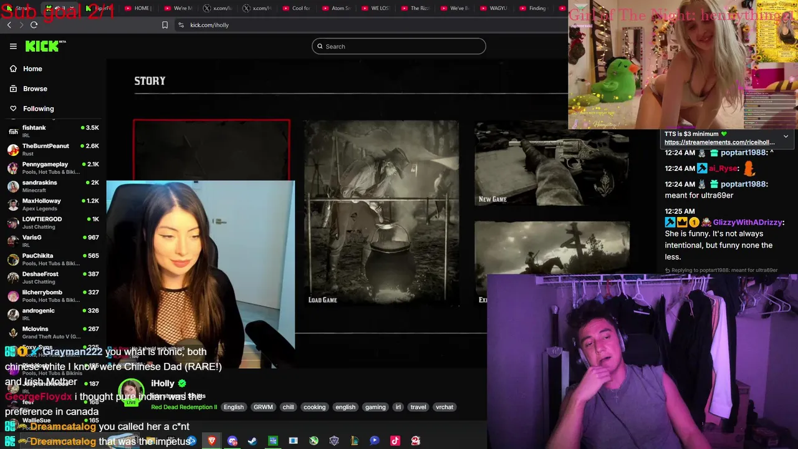Image resolution: width=798 pixels, height=449 pixels.
Task: Click the vrchat tag
Action: point(445,407)
